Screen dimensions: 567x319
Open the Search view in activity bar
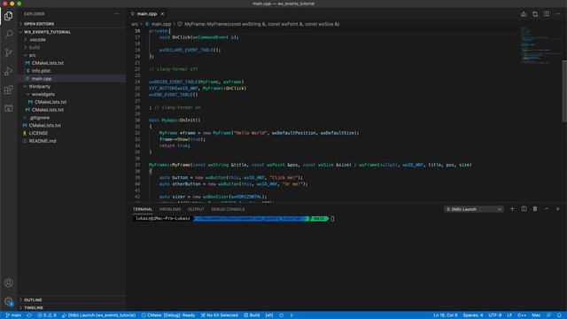[8, 34]
